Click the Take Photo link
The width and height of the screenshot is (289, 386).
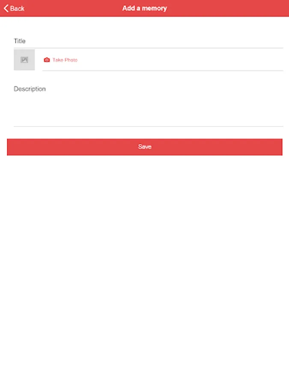[65, 60]
